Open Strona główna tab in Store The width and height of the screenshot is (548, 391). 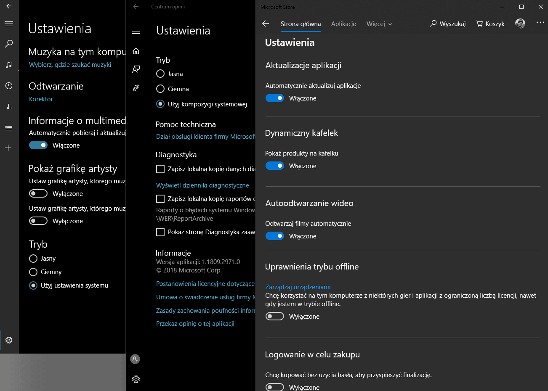tap(301, 24)
